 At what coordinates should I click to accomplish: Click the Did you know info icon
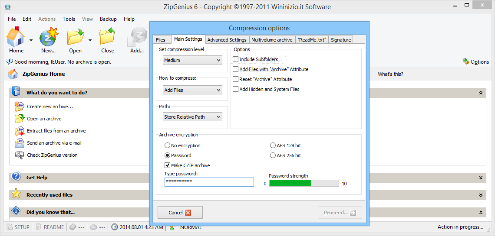click(x=16, y=211)
